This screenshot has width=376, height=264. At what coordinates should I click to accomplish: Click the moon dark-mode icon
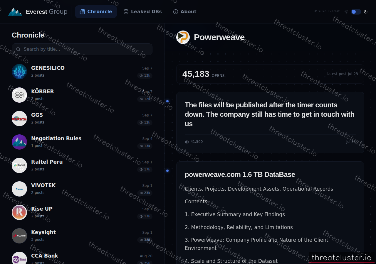click(366, 12)
